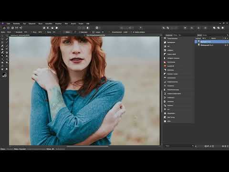Image resolution: width=229 pixels, height=172 pixels.
Task: Switch to the Tone Mapping Persona icon
Action: coord(17,28)
